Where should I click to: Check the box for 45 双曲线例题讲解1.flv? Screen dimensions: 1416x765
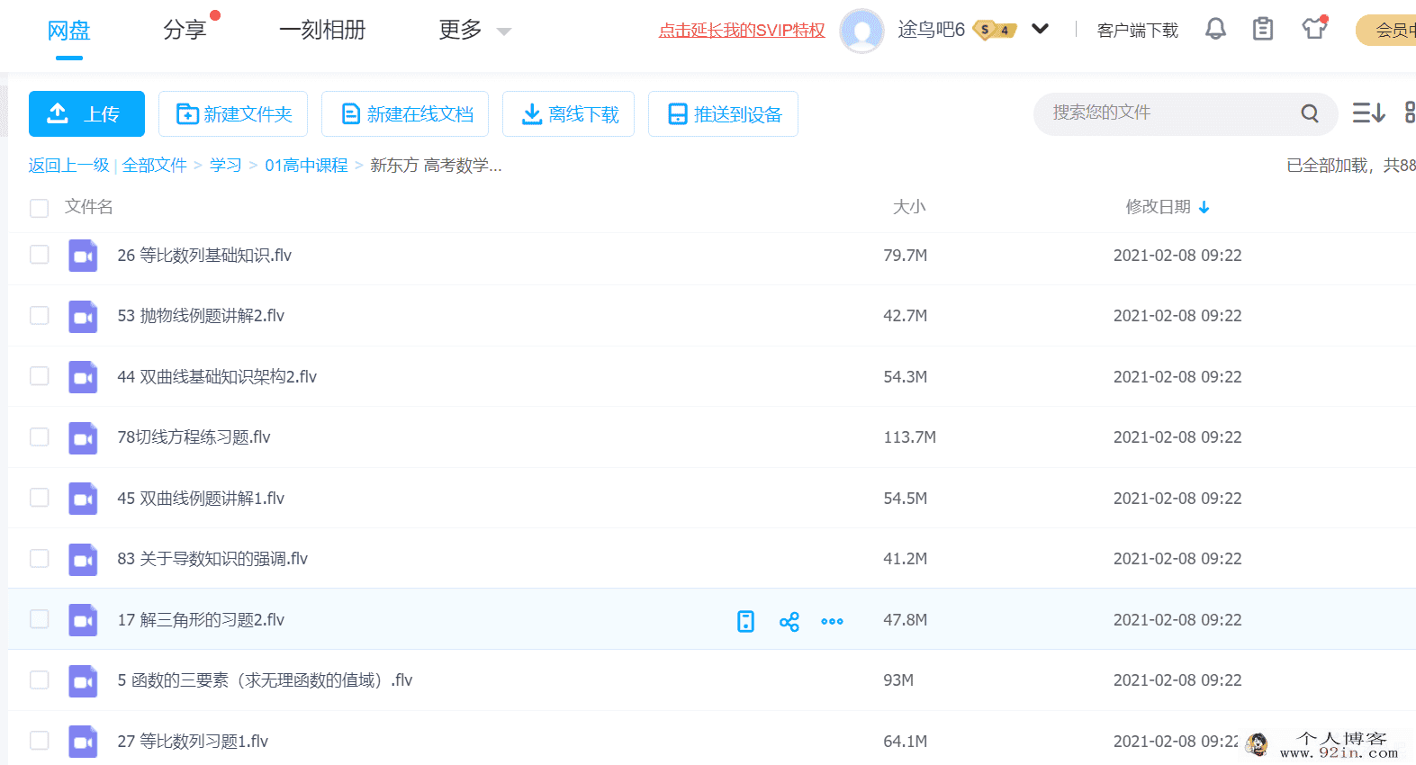pyautogui.click(x=39, y=498)
